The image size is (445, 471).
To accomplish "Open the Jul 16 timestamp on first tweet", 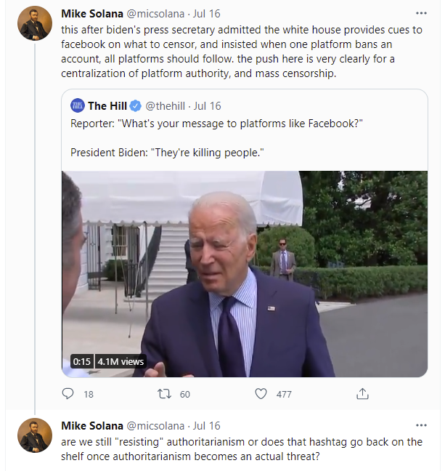I will pos(207,14).
